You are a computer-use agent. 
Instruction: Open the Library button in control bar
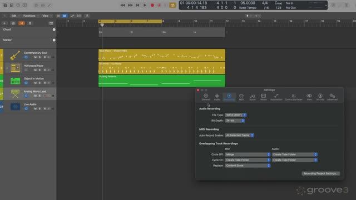5,5
